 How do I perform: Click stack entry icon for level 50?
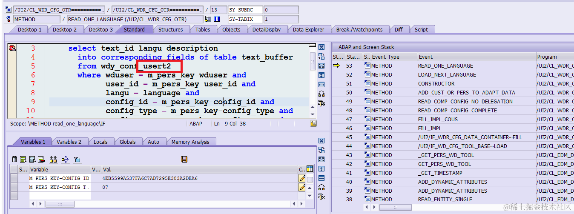pyautogui.click(x=367, y=92)
